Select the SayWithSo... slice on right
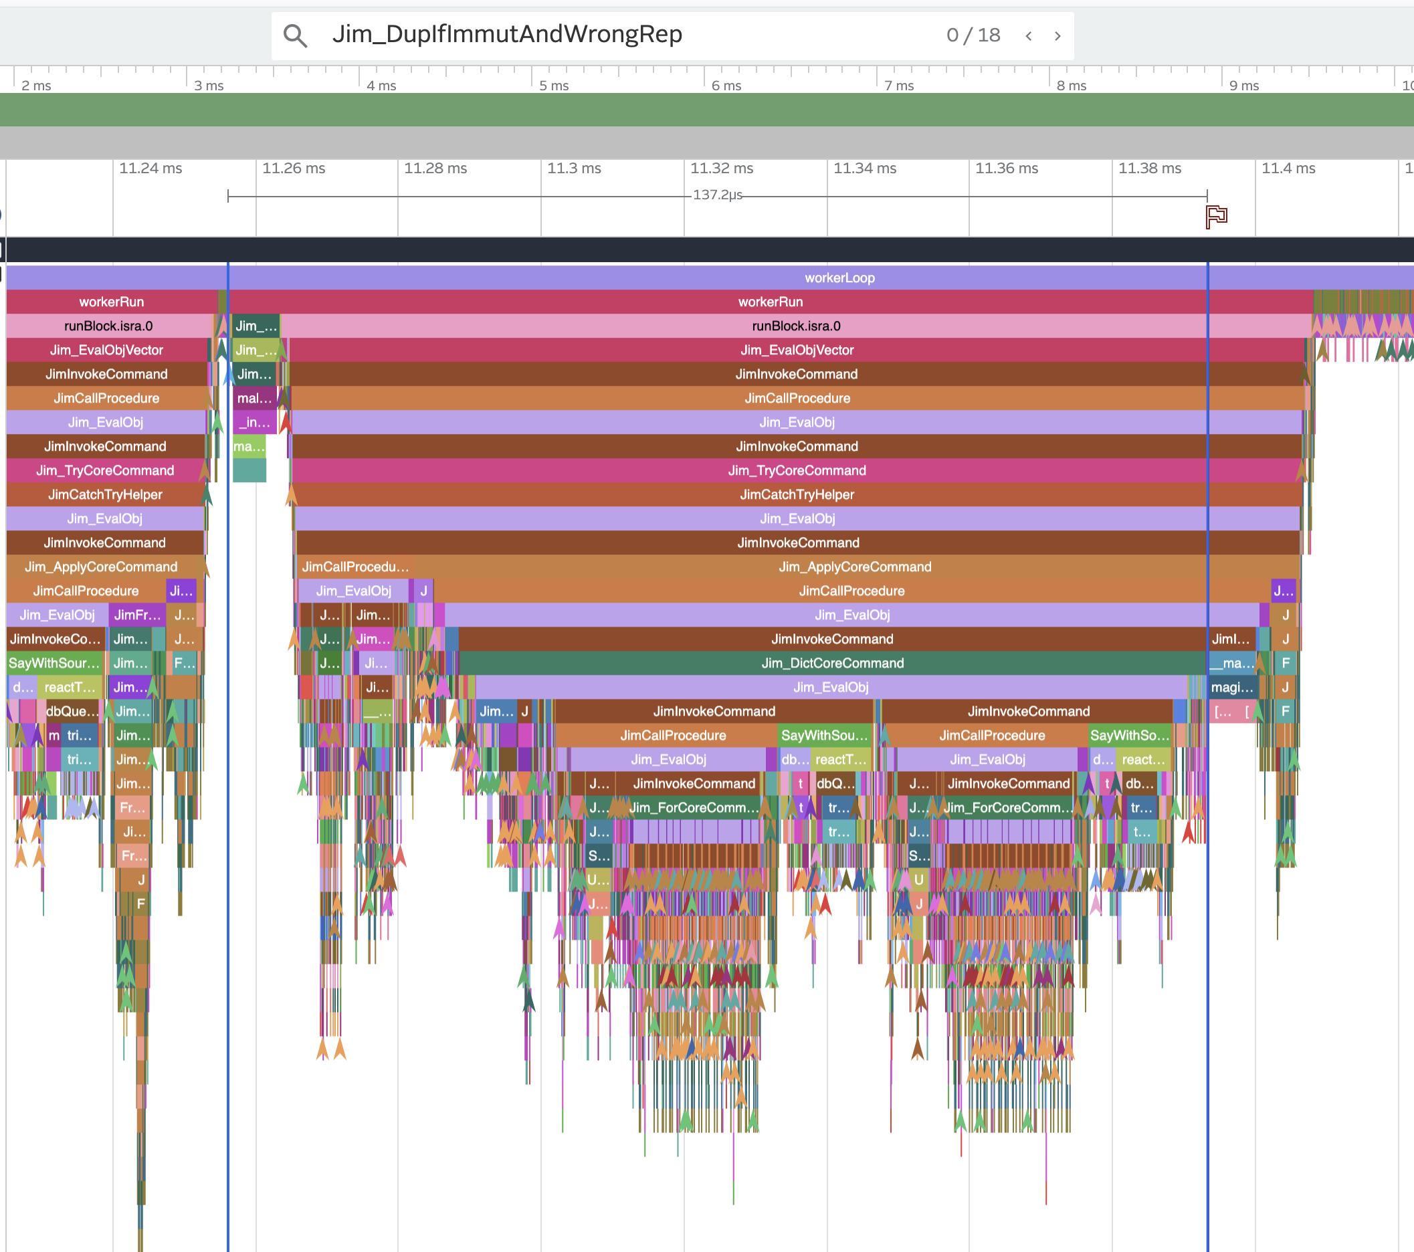 [x=1130, y=735]
